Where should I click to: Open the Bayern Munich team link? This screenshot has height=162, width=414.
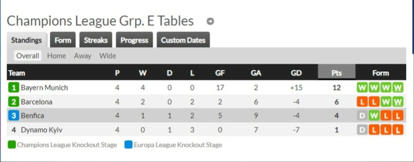[45, 88]
